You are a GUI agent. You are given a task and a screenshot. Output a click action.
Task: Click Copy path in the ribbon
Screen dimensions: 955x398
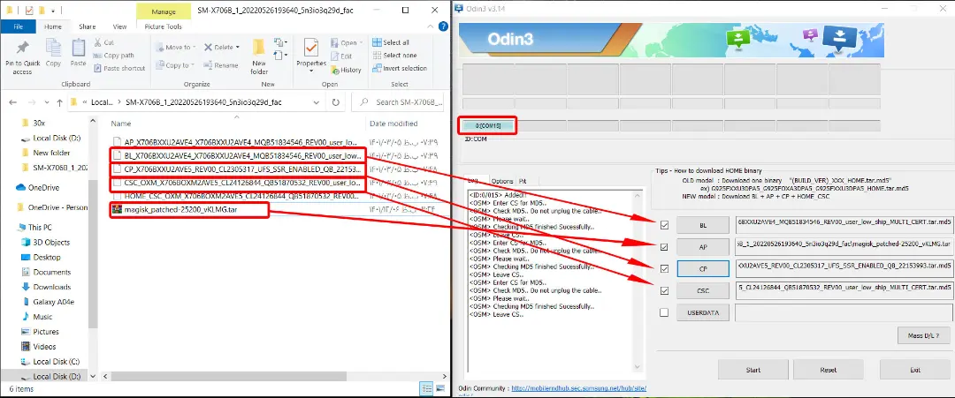point(114,56)
